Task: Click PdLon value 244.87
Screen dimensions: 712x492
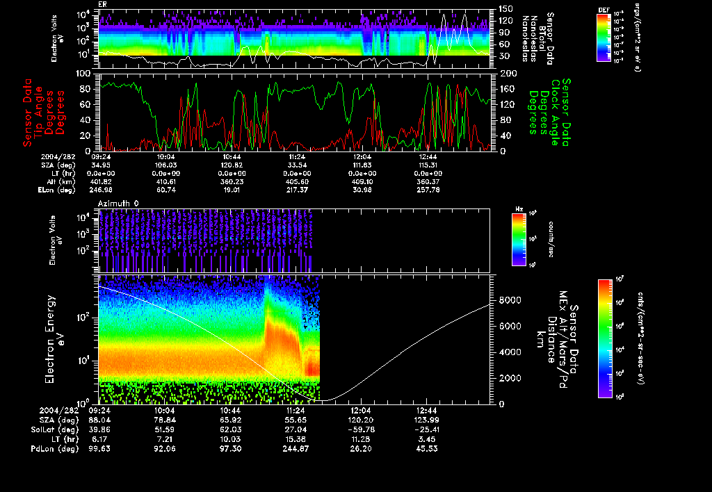Action: coord(296,448)
